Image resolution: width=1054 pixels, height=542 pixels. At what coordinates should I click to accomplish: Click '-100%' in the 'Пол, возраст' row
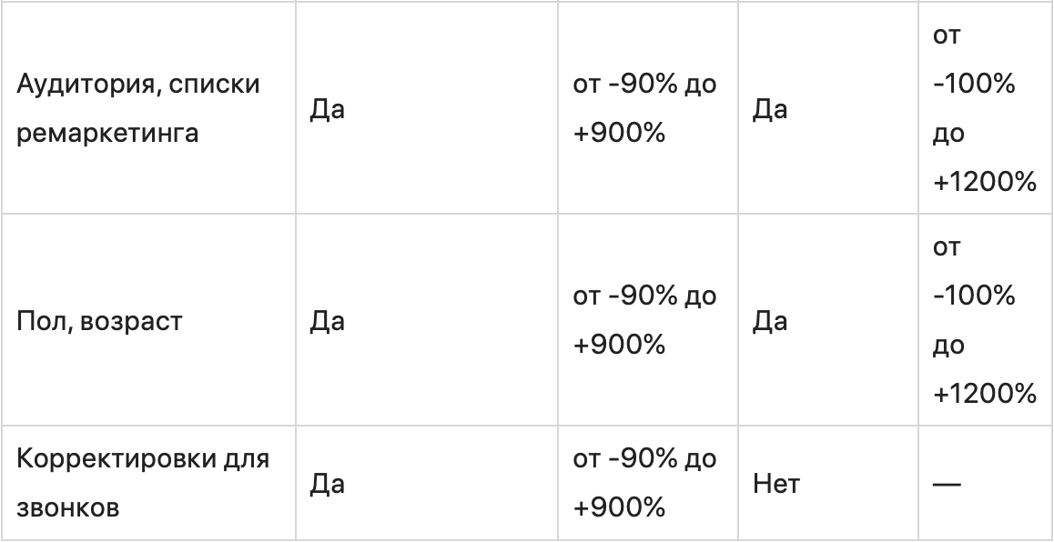pos(974,296)
